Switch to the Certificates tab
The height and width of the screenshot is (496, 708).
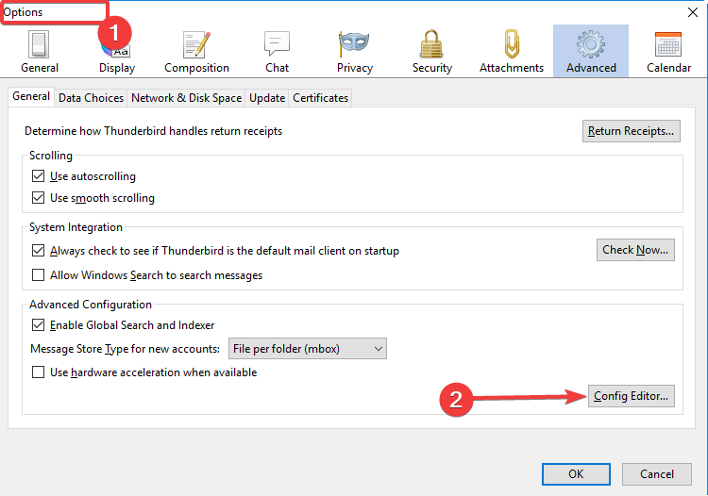[320, 98]
